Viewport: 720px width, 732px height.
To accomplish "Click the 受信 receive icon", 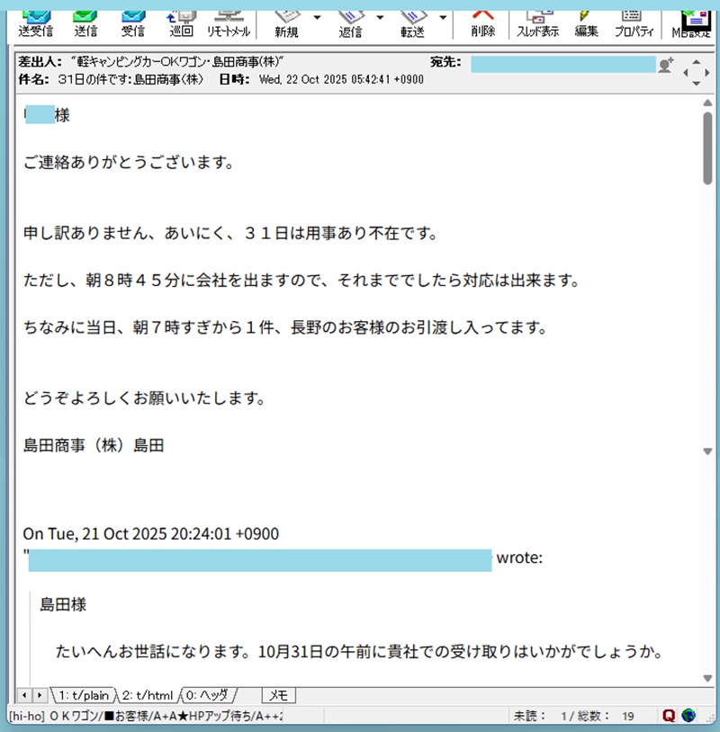I will pyautogui.click(x=133, y=21).
